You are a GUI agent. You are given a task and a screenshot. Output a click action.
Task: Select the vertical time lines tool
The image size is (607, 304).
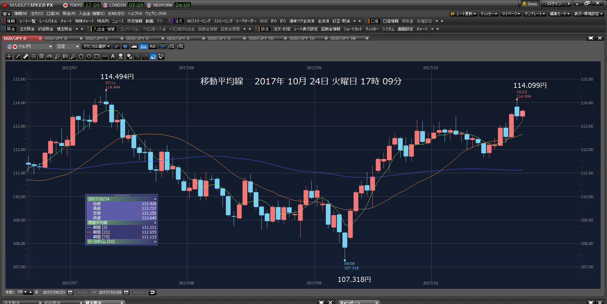pos(65,56)
